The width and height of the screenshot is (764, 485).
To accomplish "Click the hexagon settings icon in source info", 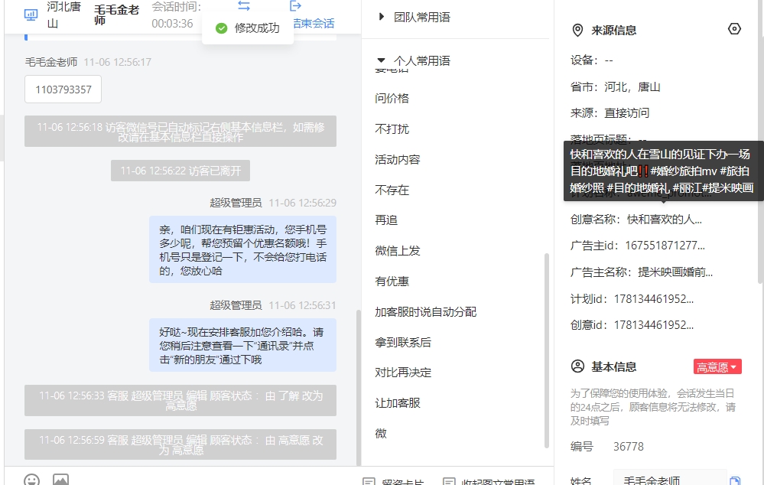I will 734,29.
